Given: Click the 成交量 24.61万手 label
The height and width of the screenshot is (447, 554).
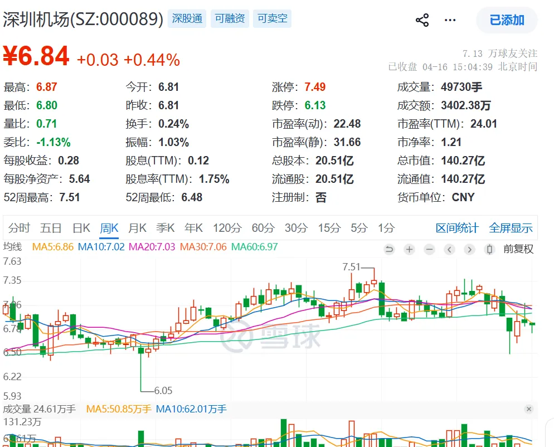Looking at the screenshot, I should click(x=39, y=409).
